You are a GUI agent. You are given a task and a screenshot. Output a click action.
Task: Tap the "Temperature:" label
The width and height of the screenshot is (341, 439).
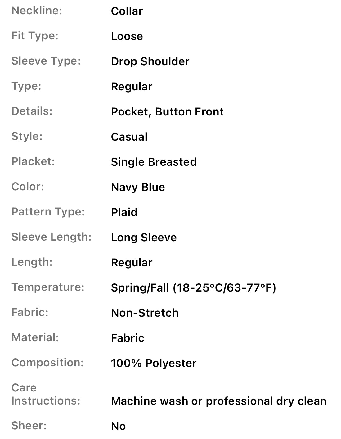(x=48, y=287)
